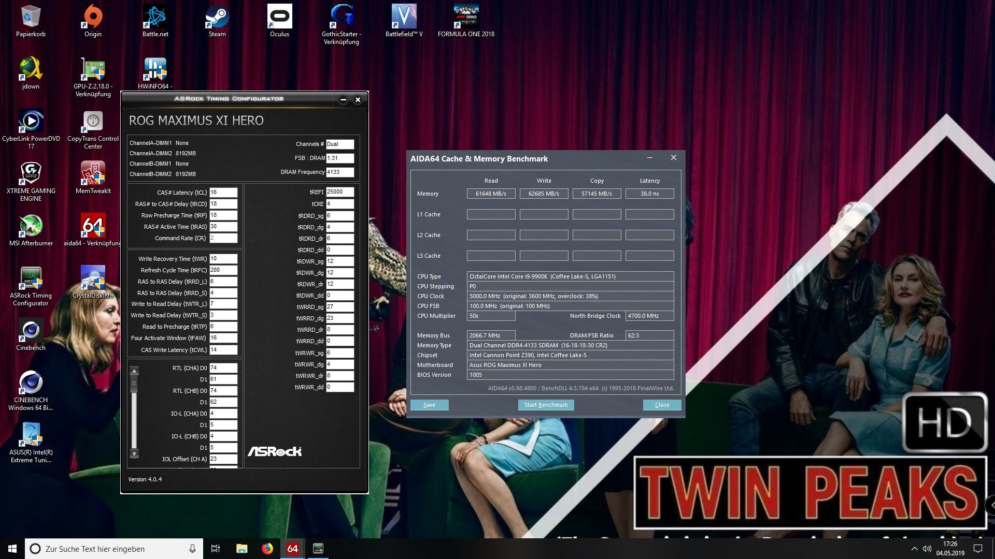The image size is (995, 559).
Task: Click the taskbar search text field
Action: (x=113, y=549)
